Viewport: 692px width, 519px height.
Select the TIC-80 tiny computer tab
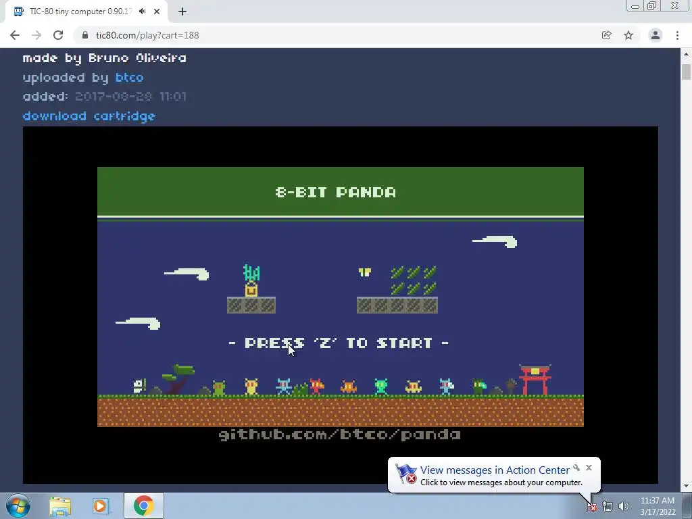coord(80,11)
